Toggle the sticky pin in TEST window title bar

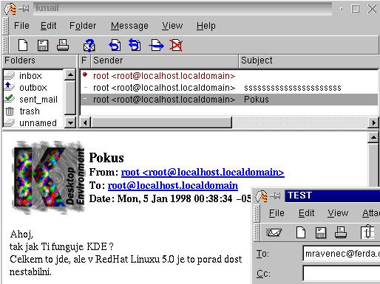(x=275, y=196)
